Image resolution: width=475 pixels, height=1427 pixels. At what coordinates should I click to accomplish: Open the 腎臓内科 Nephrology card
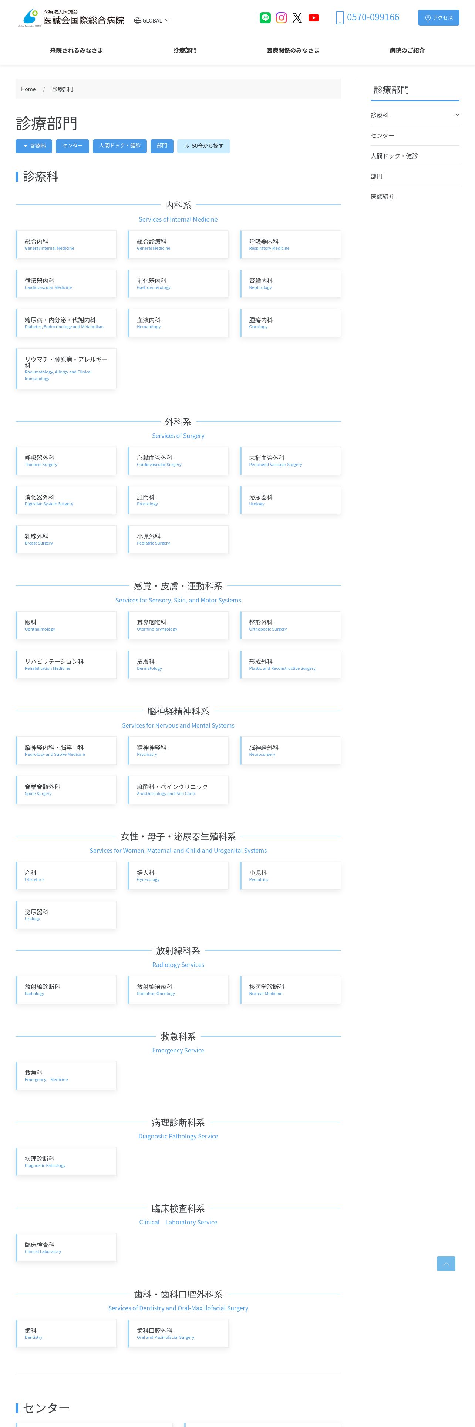click(290, 284)
